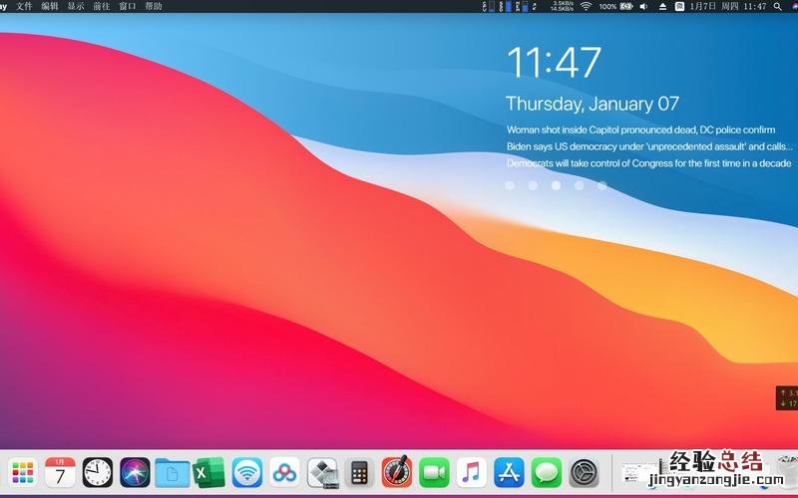The width and height of the screenshot is (798, 498).
Task: Open the Clock app in the dock
Action: tap(98, 472)
